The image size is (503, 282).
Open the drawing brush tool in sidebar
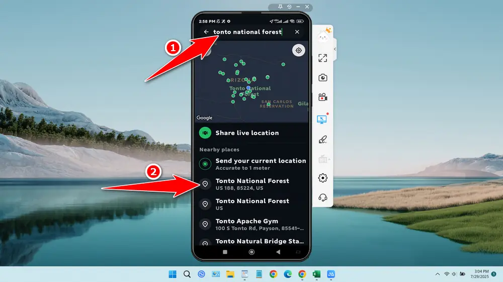pos(323,139)
